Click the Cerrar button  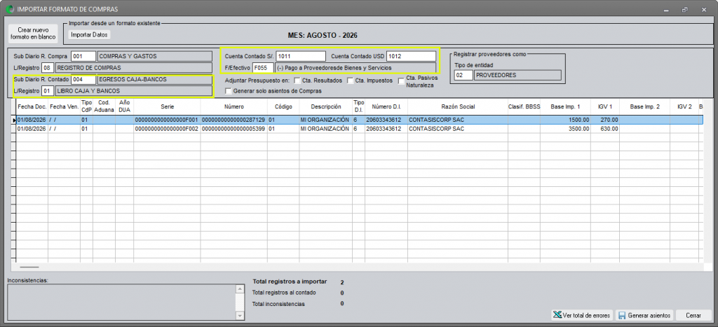693,316
